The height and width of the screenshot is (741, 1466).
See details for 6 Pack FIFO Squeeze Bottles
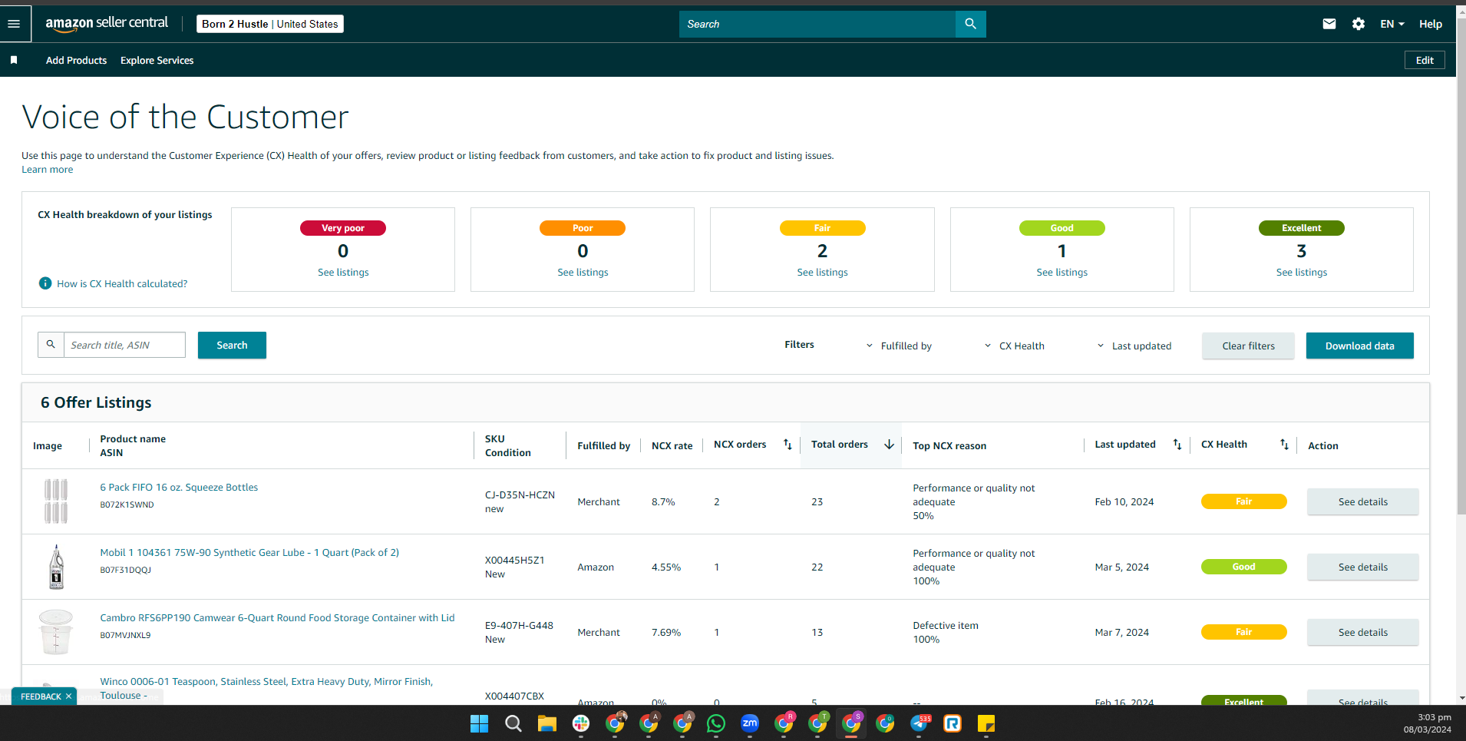1362,501
